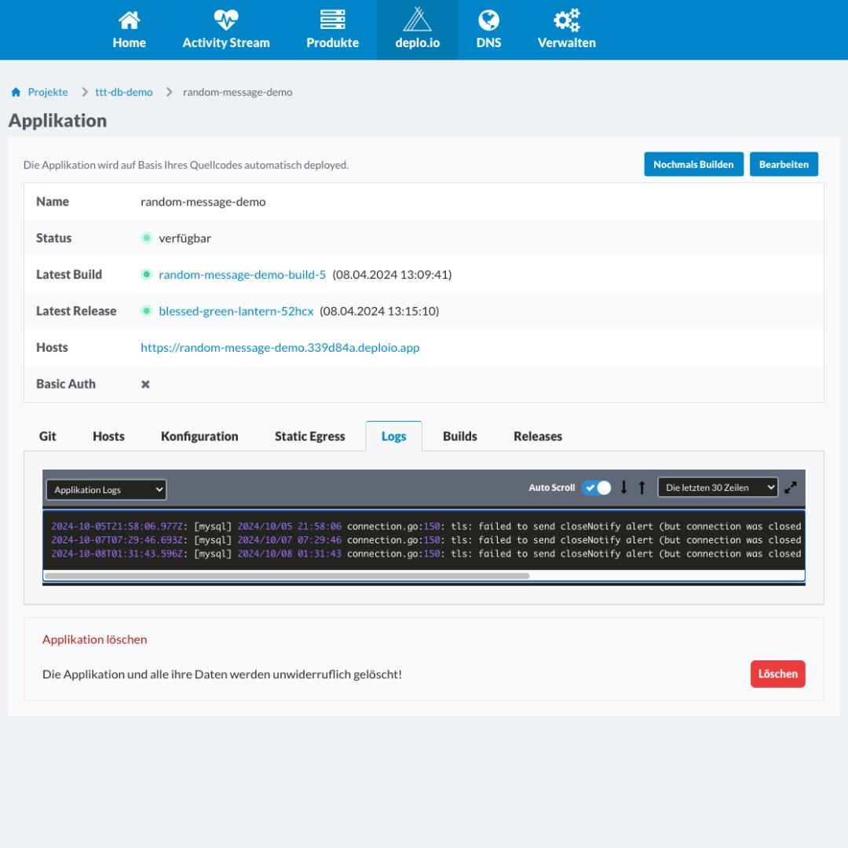Click the green Status indicator dot
Viewport: 848px width, 848px height.
coord(147,238)
